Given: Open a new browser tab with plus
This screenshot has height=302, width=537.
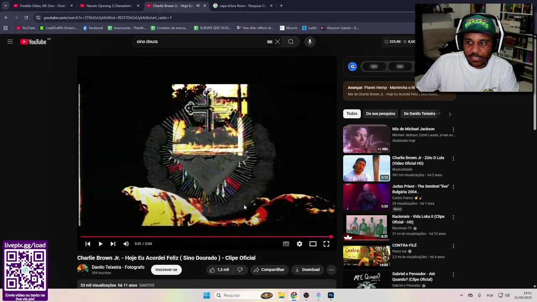Looking at the screenshot, I should click(x=281, y=6).
